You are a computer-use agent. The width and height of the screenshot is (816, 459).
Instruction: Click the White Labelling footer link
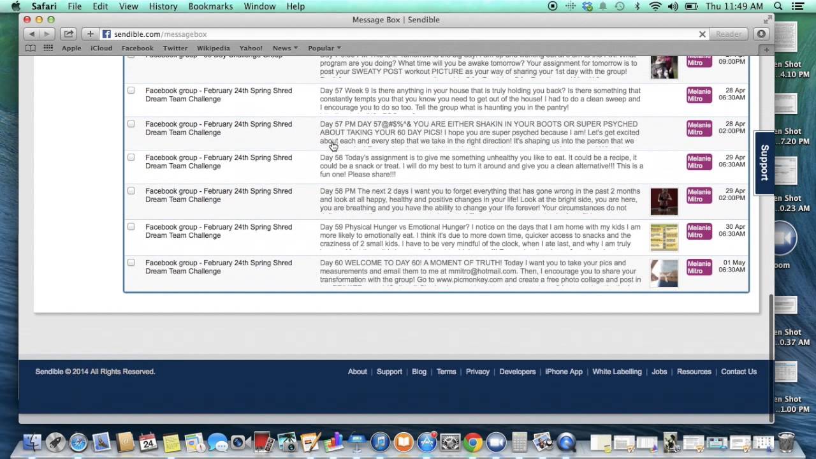click(616, 372)
